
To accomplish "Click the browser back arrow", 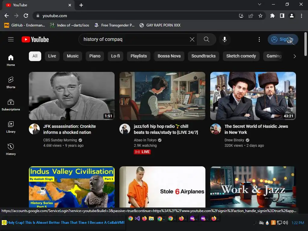I will [x=7, y=16].
